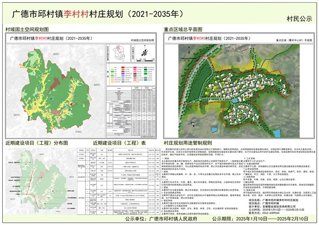Viewport: 319px width, 225px height.
Task: Click the heading 近期建设项目（工程）分布图
Action: pyautogui.click(x=37, y=143)
